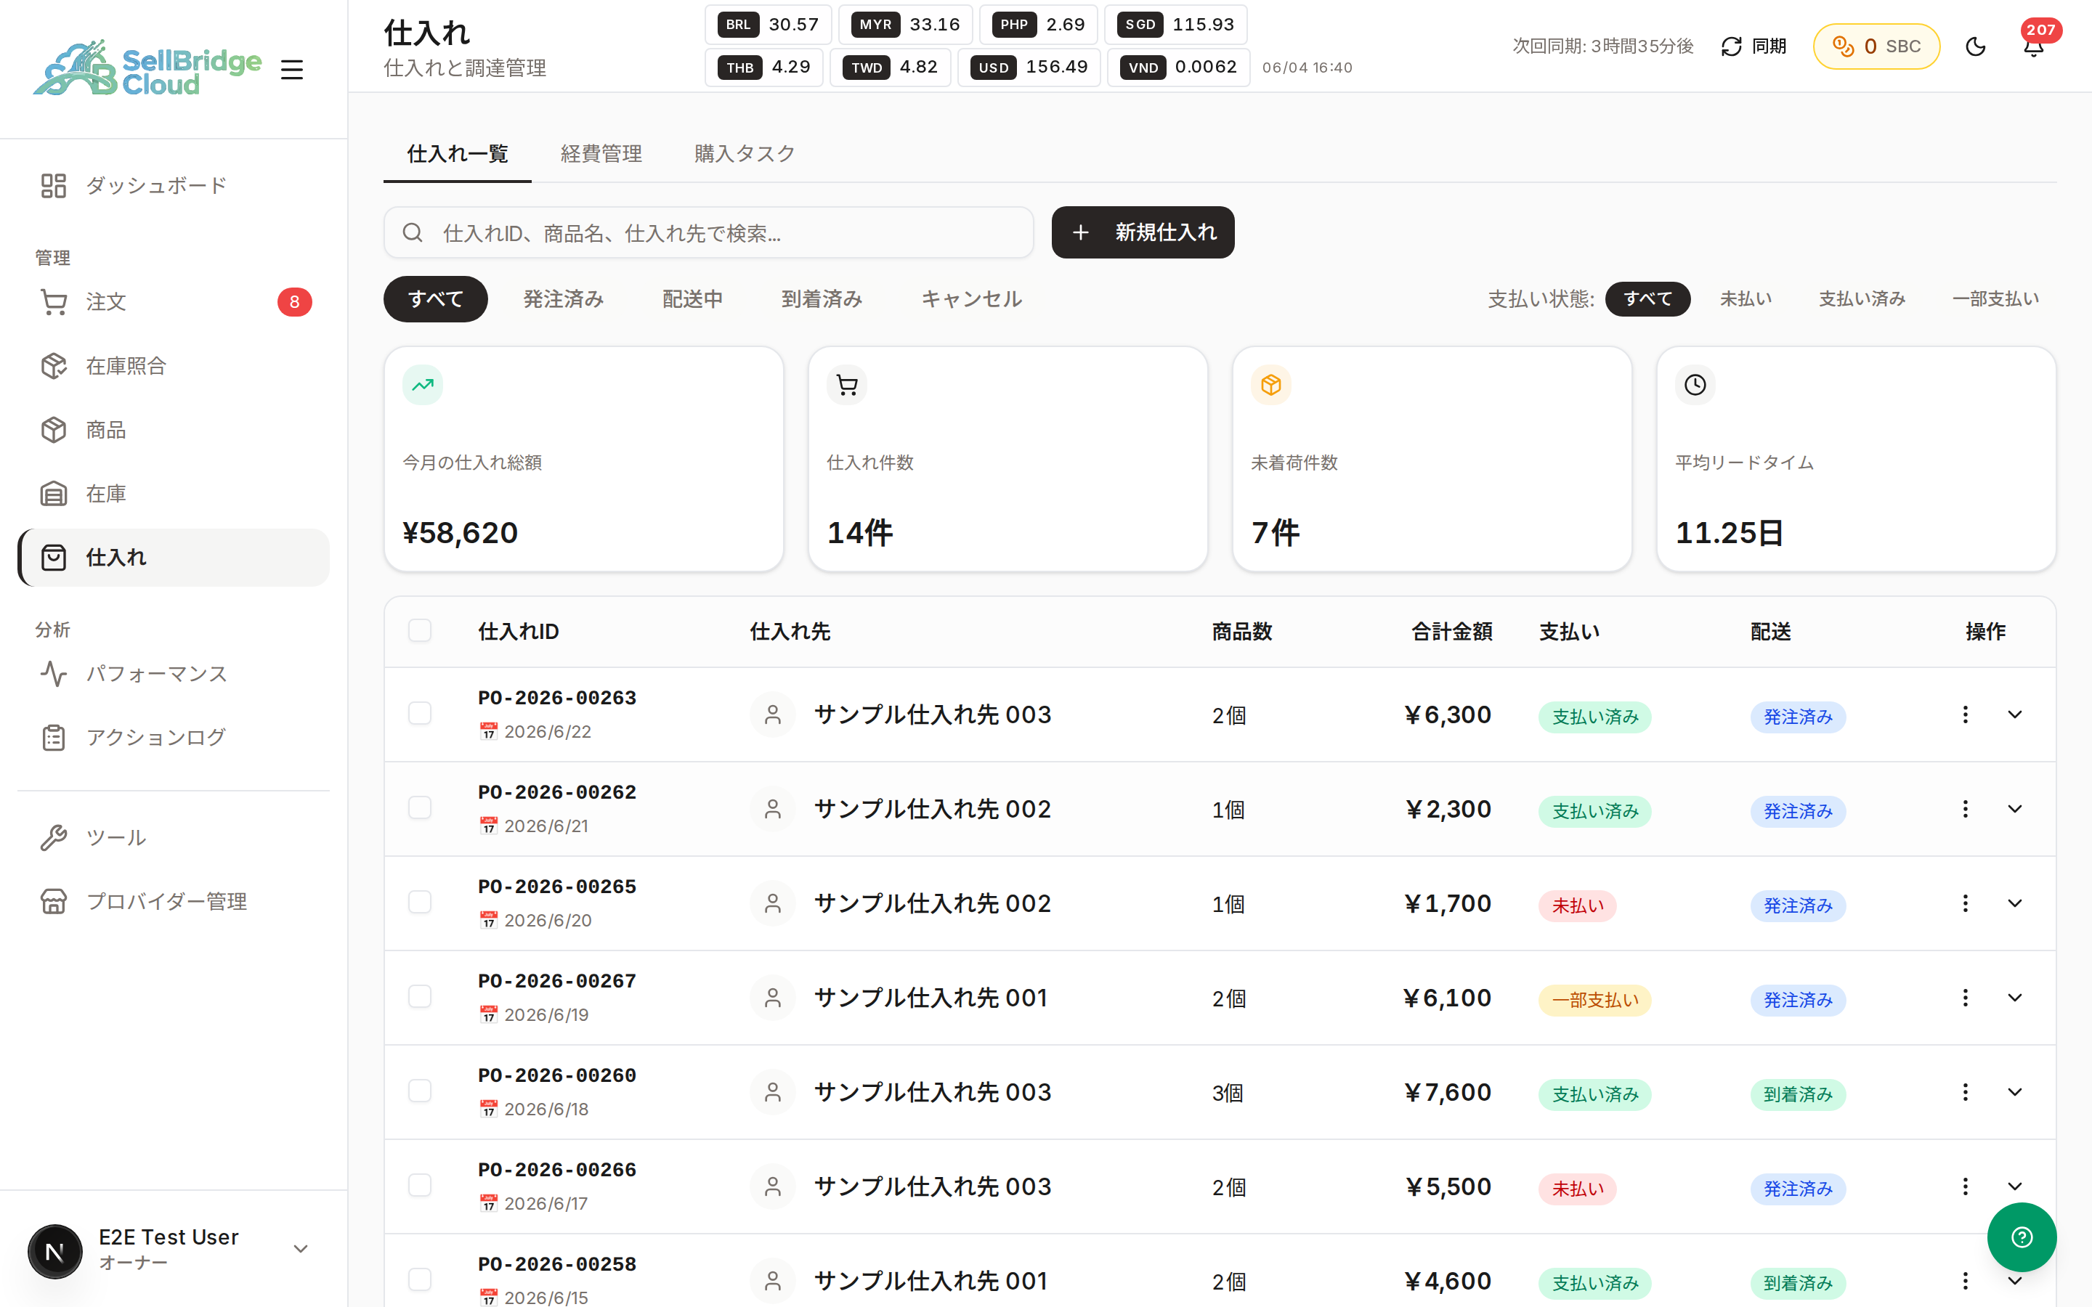Click the 新規仕入れ button
The image size is (2092, 1307).
pyautogui.click(x=1143, y=232)
